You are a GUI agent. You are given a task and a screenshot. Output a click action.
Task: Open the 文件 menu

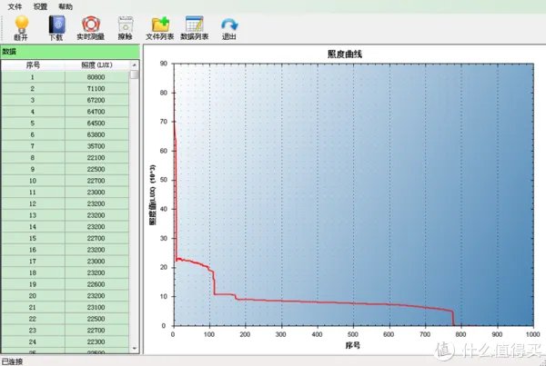click(15, 5)
